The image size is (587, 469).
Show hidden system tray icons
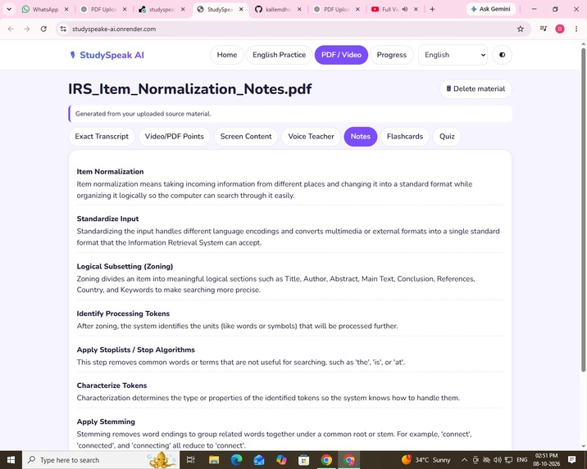[464, 460]
